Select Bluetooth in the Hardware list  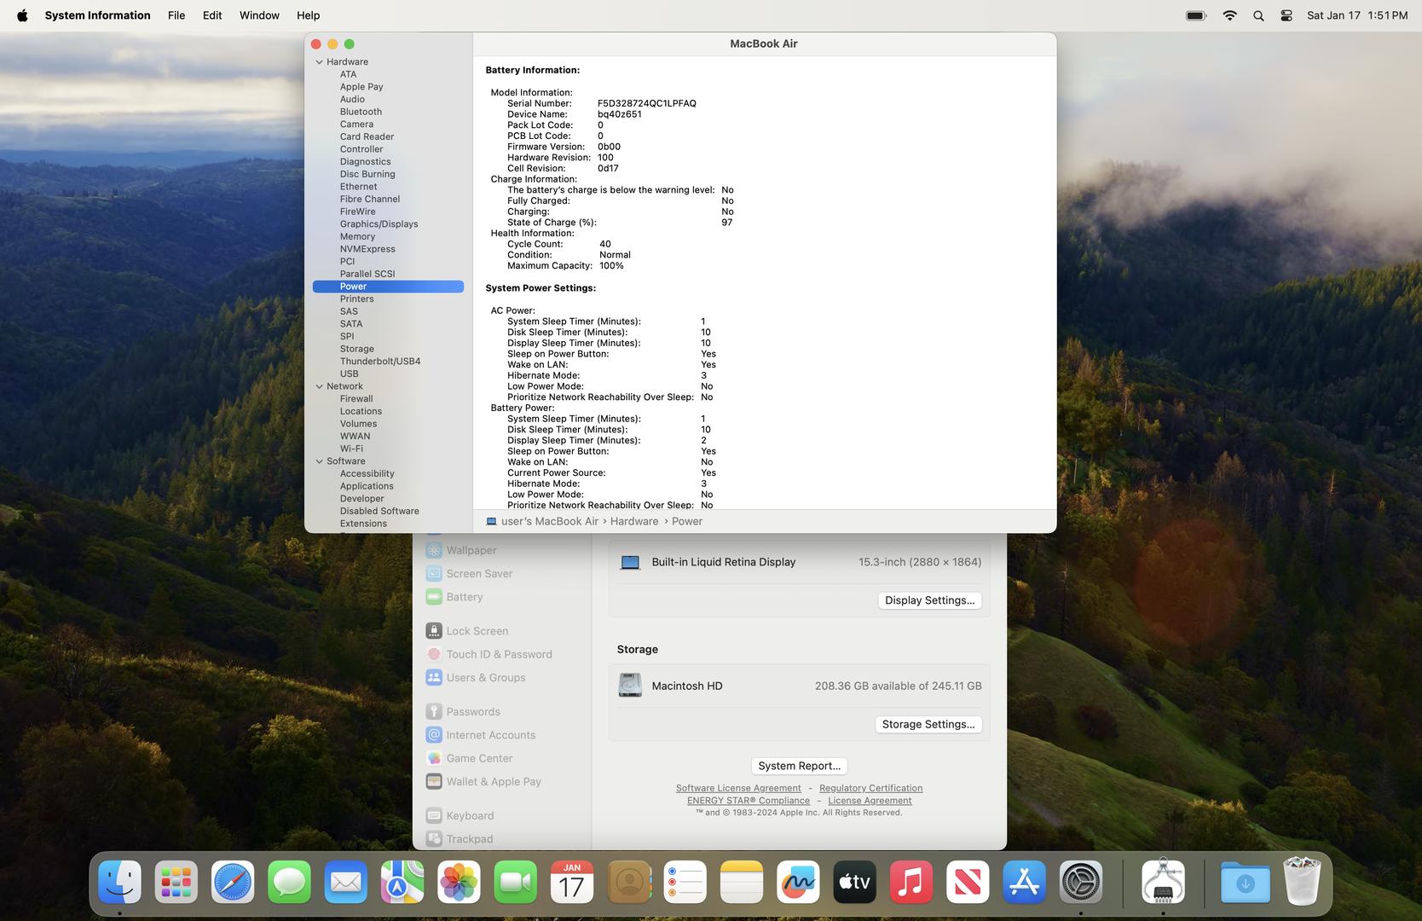(361, 112)
